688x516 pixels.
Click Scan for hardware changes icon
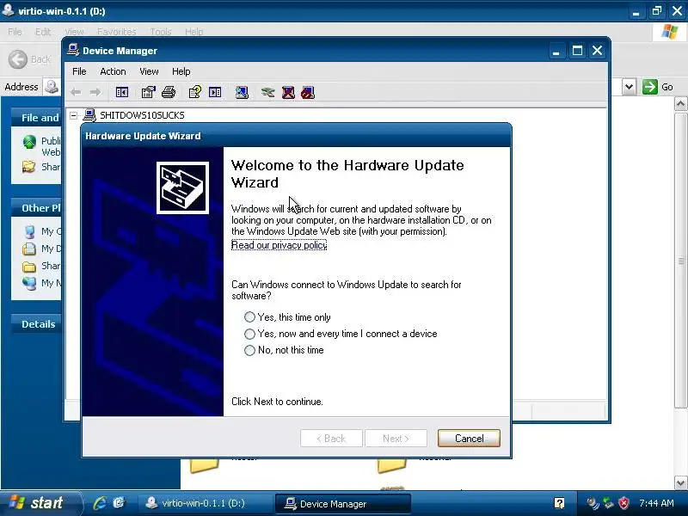pos(242,92)
